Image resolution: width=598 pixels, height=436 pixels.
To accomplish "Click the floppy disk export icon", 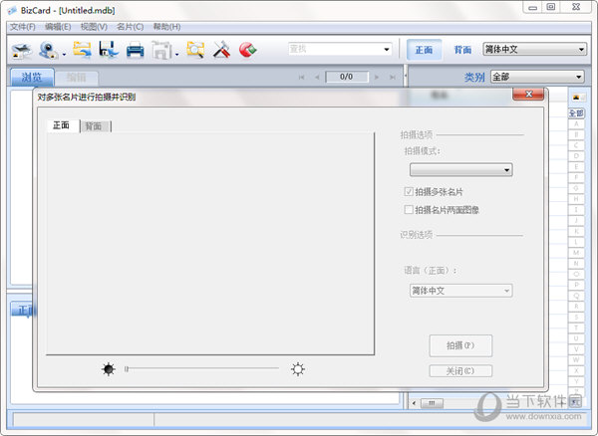I will pyautogui.click(x=109, y=50).
